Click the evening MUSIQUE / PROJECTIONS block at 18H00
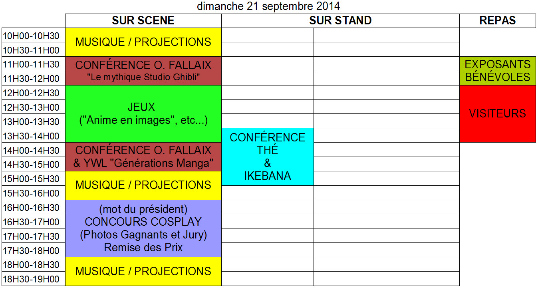The height and width of the screenshot is (288, 538). (x=143, y=271)
